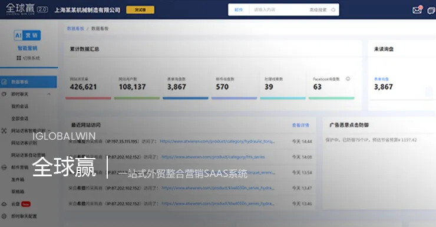Click the company name 上海某某机械制造有限公司
The height and width of the screenshot is (227, 436).
click(x=88, y=10)
